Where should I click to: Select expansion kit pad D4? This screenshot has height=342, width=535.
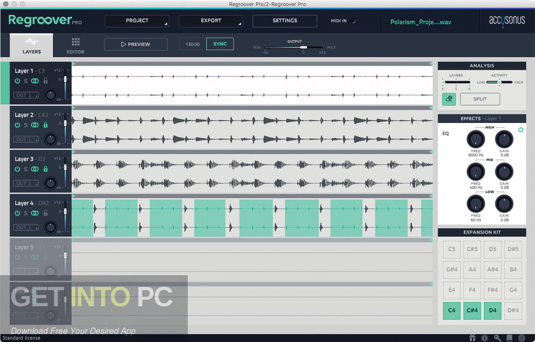point(493,310)
